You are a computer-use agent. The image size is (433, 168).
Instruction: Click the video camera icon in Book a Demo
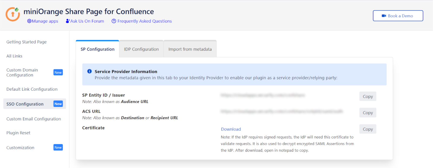(x=384, y=16)
